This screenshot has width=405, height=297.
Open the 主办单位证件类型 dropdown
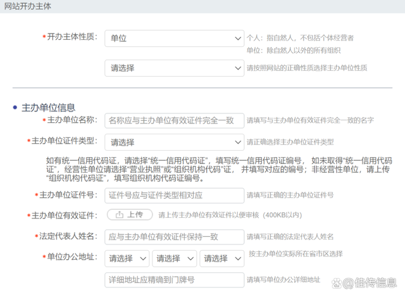point(174,142)
